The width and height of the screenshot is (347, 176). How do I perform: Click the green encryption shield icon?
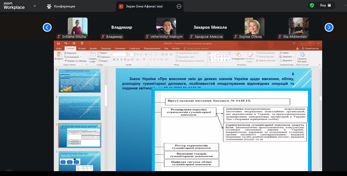312,5
